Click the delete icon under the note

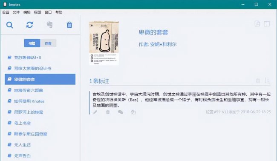pyautogui.click(x=108, y=112)
